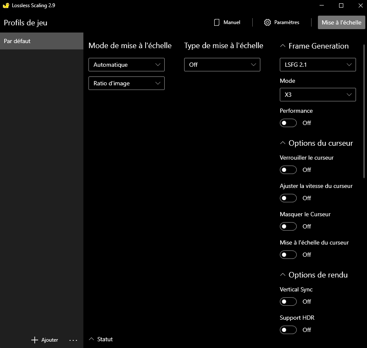Open the LSFG 2.1 dropdown
The height and width of the screenshot is (348, 367).
pos(317,65)
